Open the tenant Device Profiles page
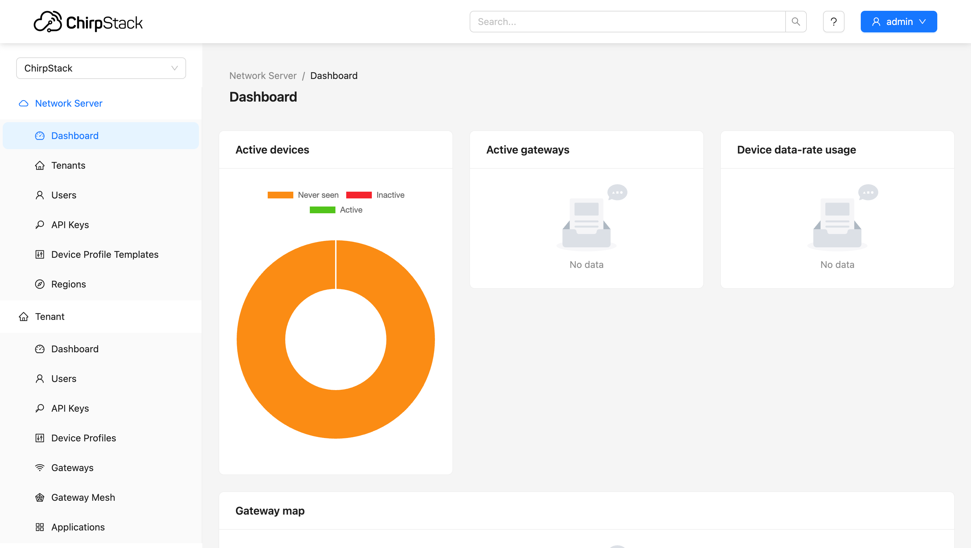 click(x=83, y=438)
